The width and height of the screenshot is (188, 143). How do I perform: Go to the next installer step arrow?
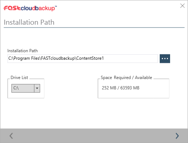[177, 136]
